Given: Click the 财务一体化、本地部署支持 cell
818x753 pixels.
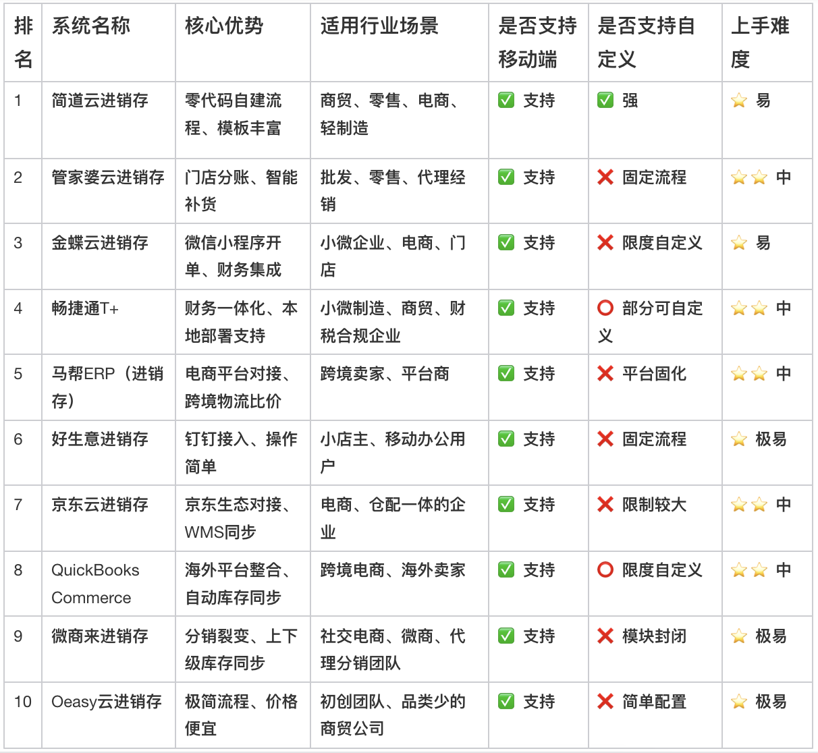Looking at the screenshot, I should (243, 322).
